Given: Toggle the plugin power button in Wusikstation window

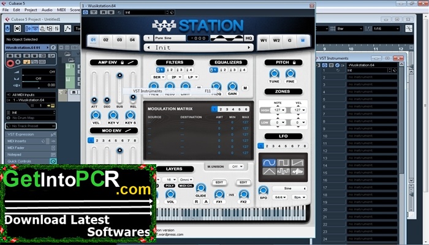Looking at the screenshot, I should [x=85, y=12].
